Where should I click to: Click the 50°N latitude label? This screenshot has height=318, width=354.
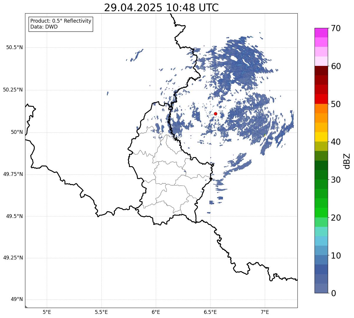click(x=17, y=132)
